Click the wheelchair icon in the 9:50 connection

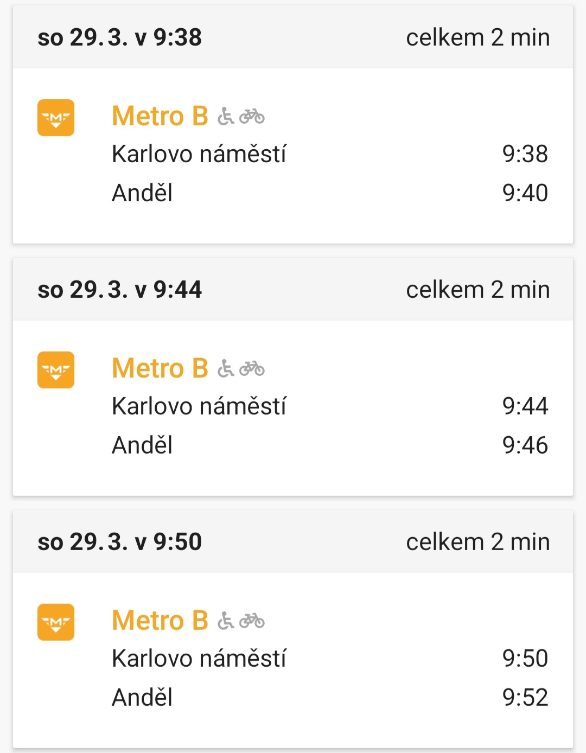[x=226, y=621]
